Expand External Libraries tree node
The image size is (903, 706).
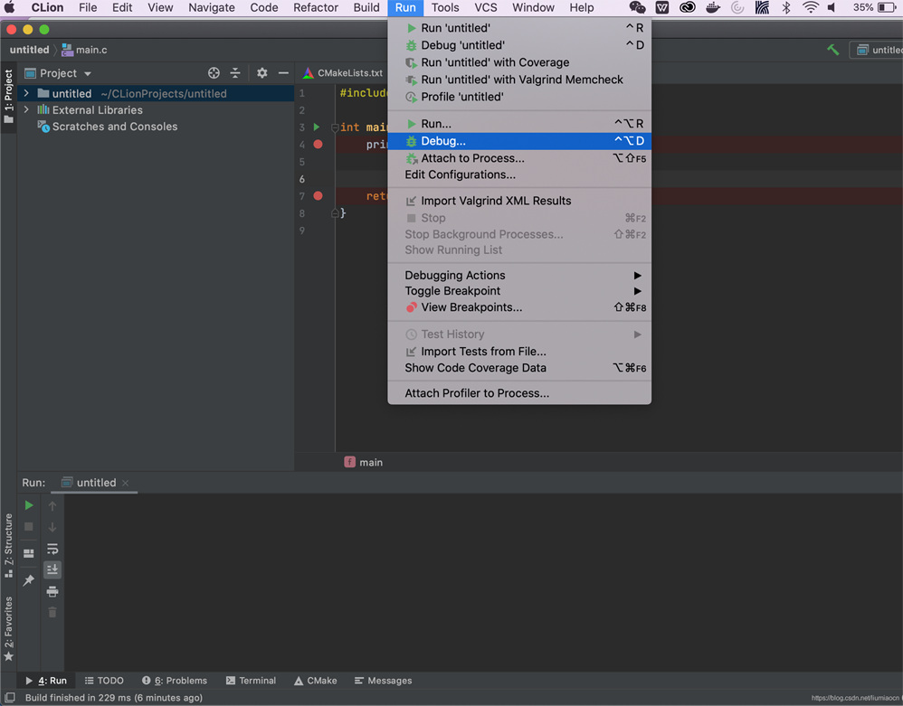[26, 110]
